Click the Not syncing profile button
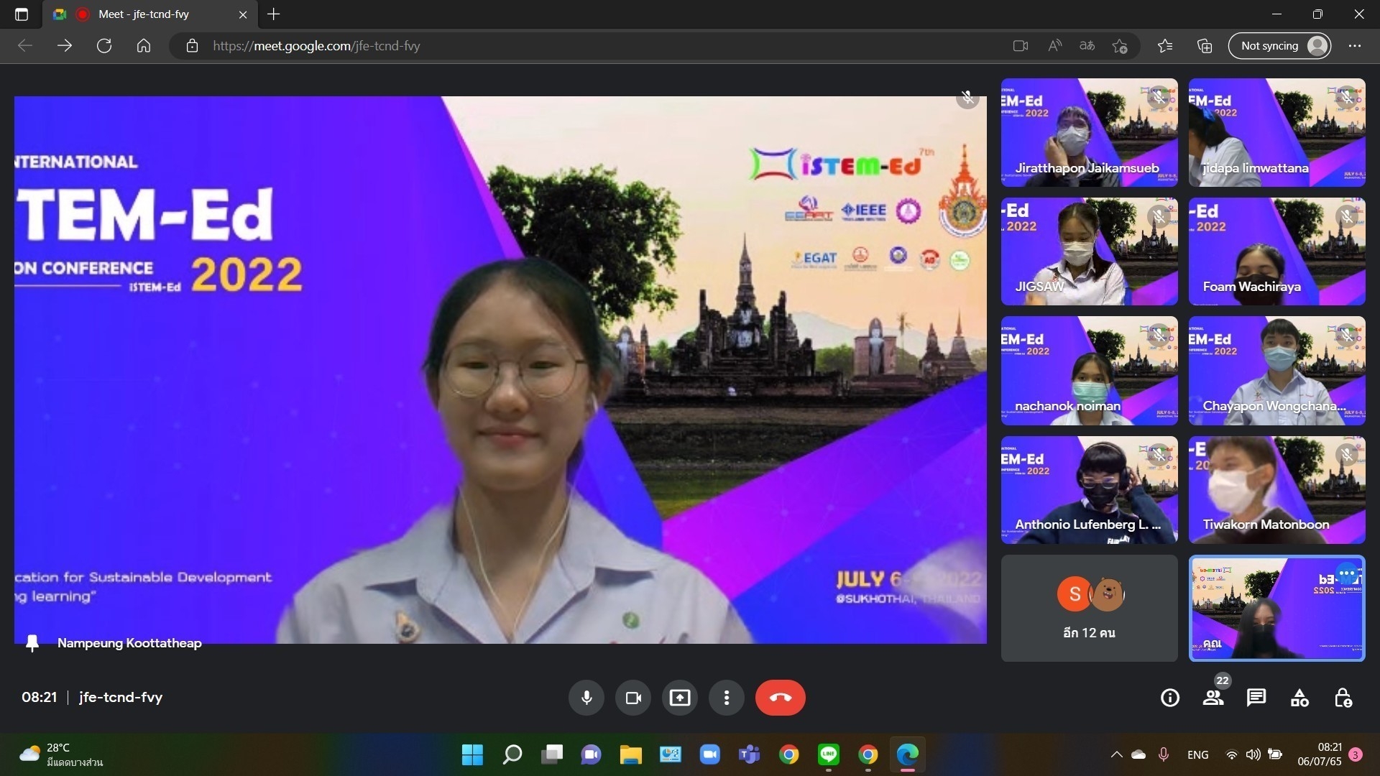 coord(1280,46)
